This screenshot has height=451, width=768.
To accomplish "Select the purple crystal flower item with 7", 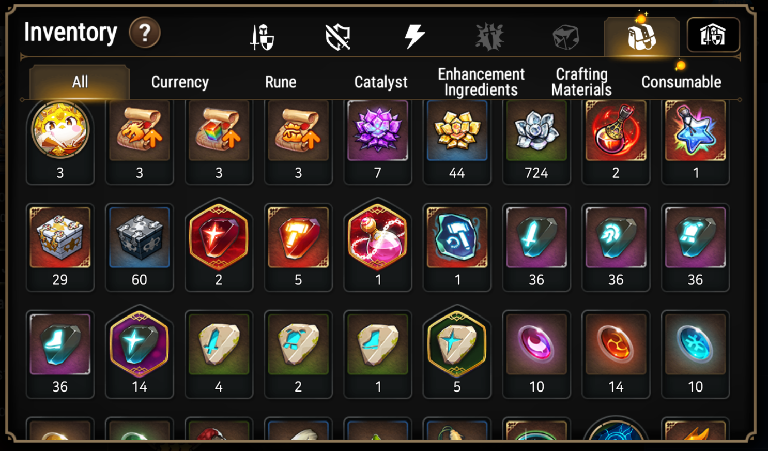I will (x=378, y=142).
